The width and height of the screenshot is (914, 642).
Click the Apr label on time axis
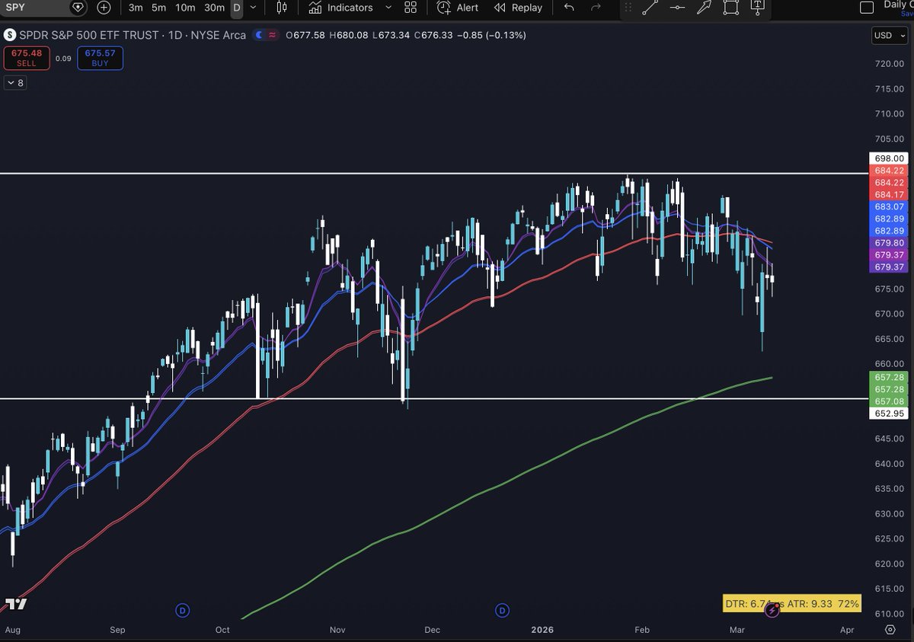847,630
